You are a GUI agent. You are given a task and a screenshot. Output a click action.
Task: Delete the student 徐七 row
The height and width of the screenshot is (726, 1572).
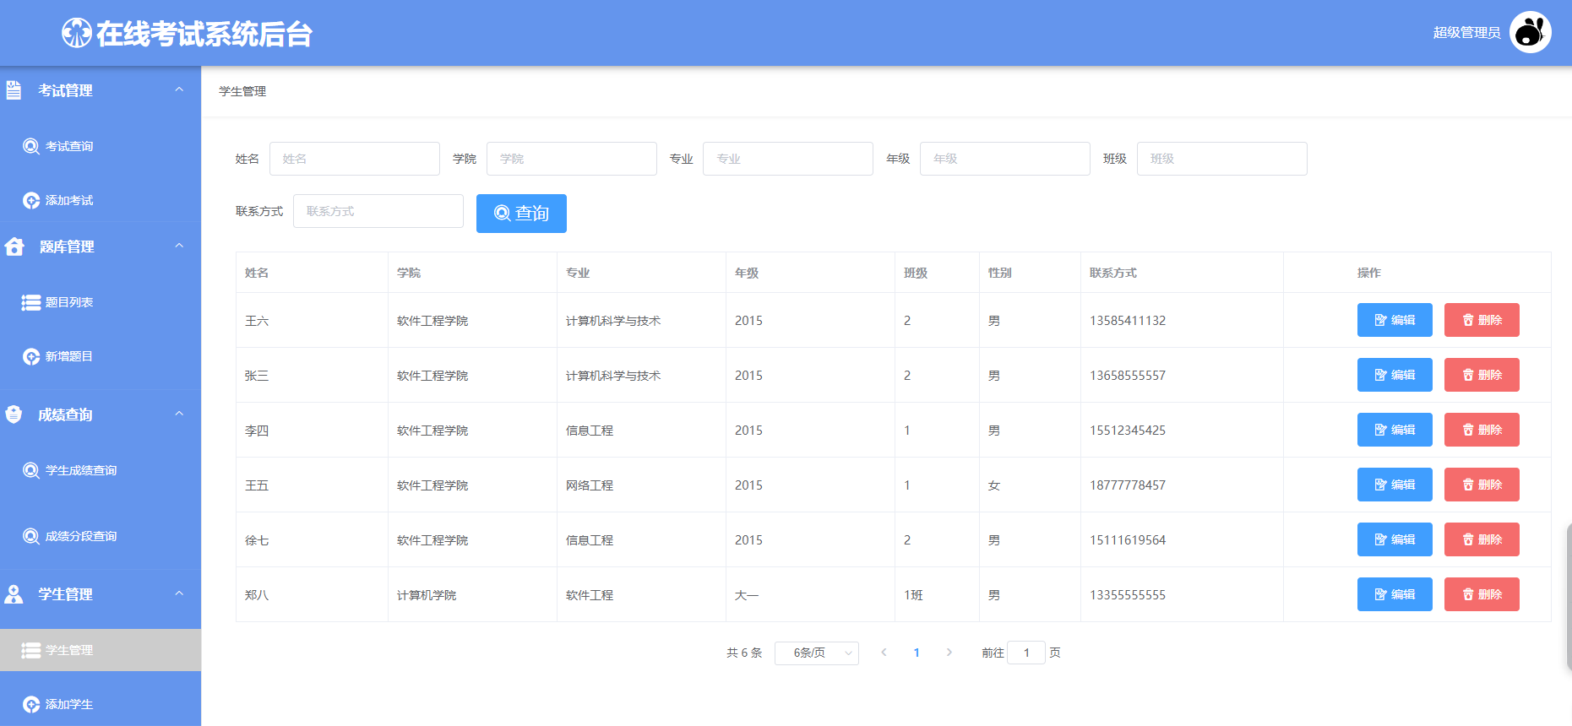1482,539
